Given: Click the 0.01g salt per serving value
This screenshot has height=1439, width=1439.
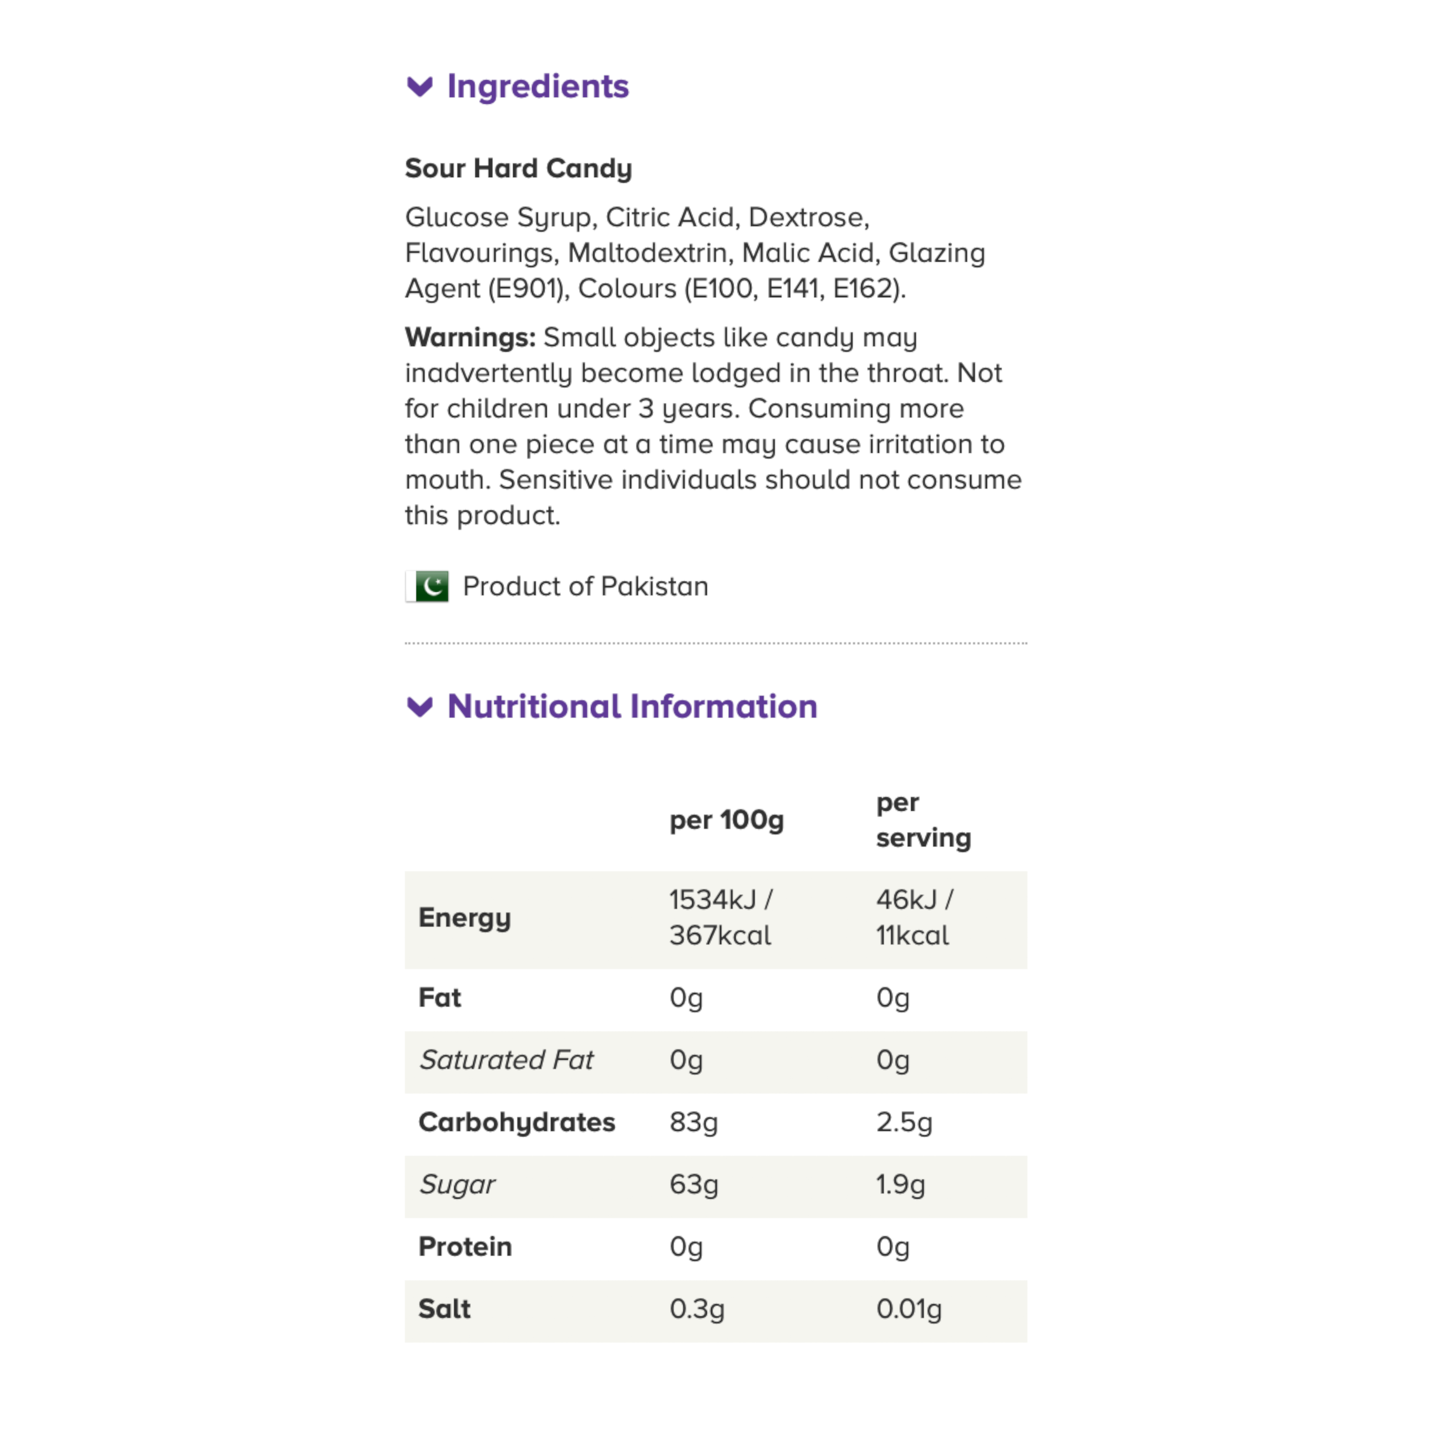Looking at the screenshot, I should pyautogui.click(x=909, y=1309).
